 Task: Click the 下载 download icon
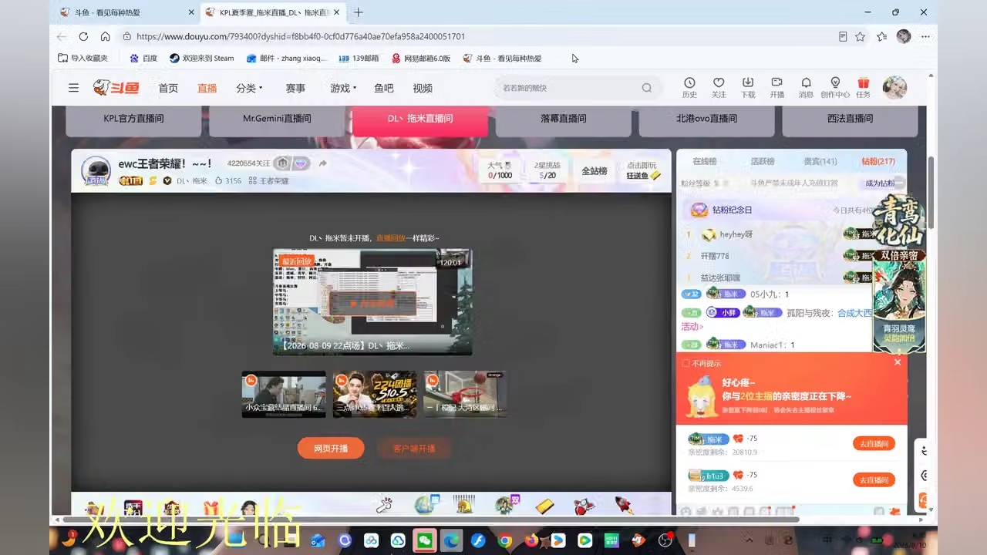tap(748, 87)
